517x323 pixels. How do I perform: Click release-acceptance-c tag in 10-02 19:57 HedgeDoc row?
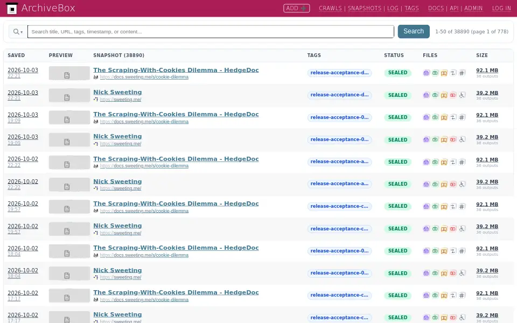339,206
